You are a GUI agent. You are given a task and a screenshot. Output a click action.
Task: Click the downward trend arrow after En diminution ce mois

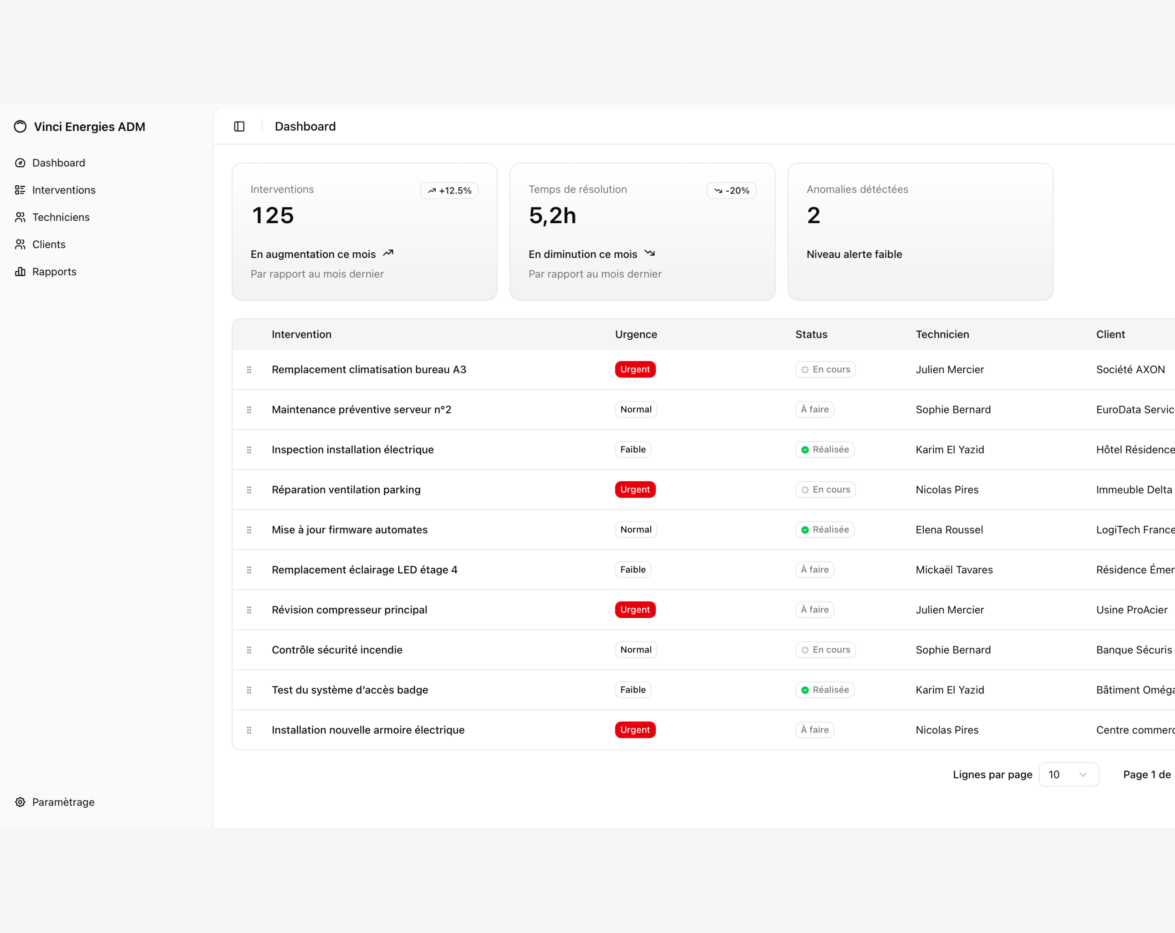pos(650,253)
